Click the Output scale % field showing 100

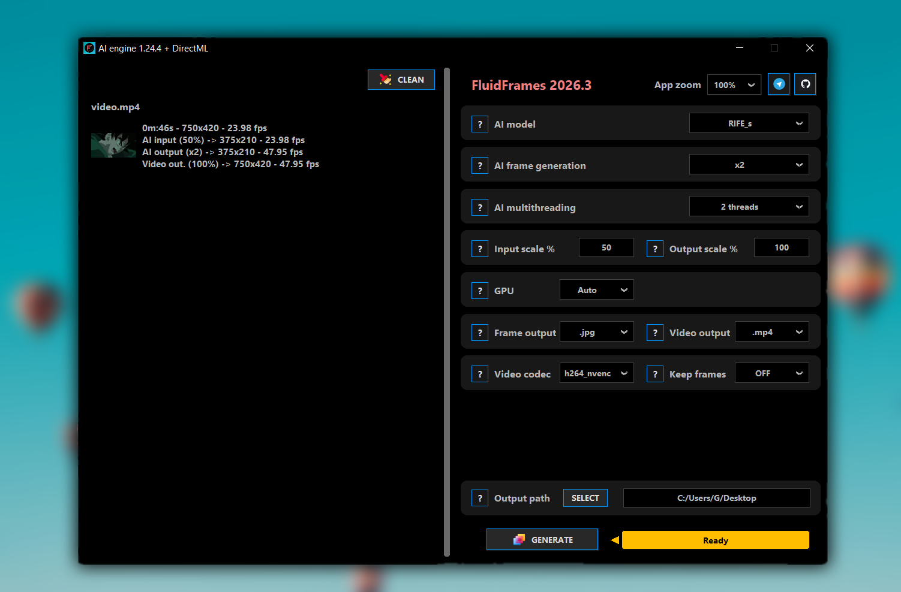point(782,247)
